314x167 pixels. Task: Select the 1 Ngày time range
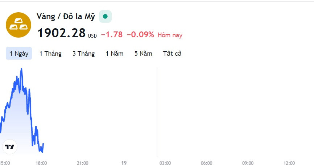click(19, 53)
